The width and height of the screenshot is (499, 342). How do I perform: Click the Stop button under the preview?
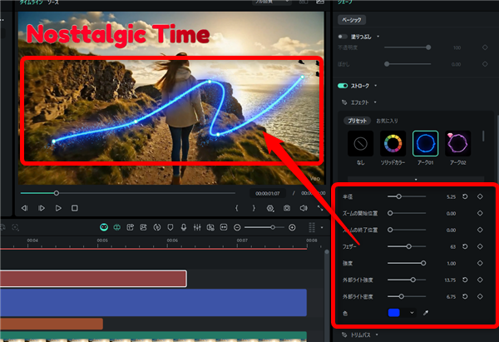(75, 208)
